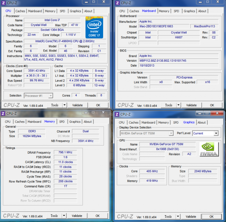The height and width of the screenshot is (222, 226).
Task: Click Validate button in Memory window
Action: 77,216
